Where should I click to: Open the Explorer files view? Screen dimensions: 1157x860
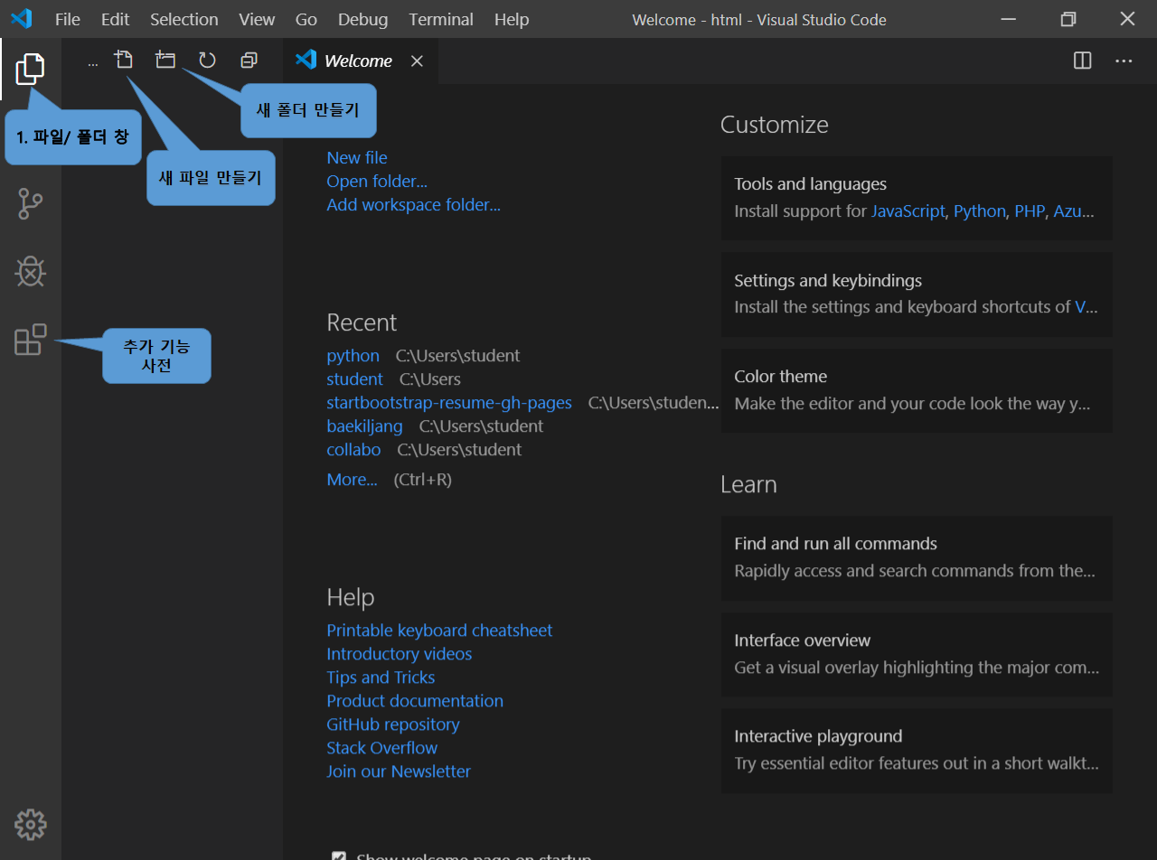(30, 69)
